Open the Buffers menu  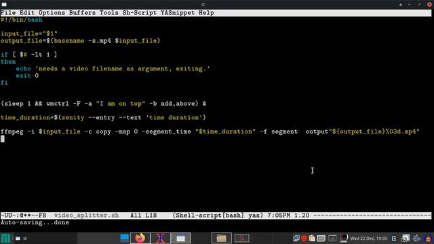coord(82,13)
